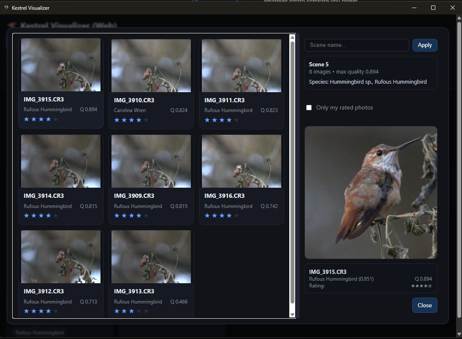The image size is (462, 339).
Task: Click the Scene 5 summary panel
Action: [x=370, y=72]
